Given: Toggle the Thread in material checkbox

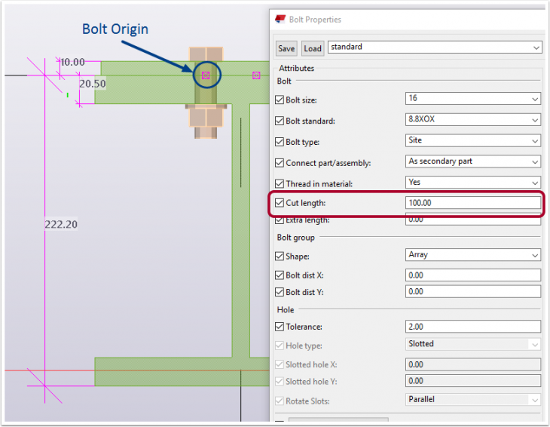Looking at the screenshot, I should pyautogui.click(x=280, y=183).
